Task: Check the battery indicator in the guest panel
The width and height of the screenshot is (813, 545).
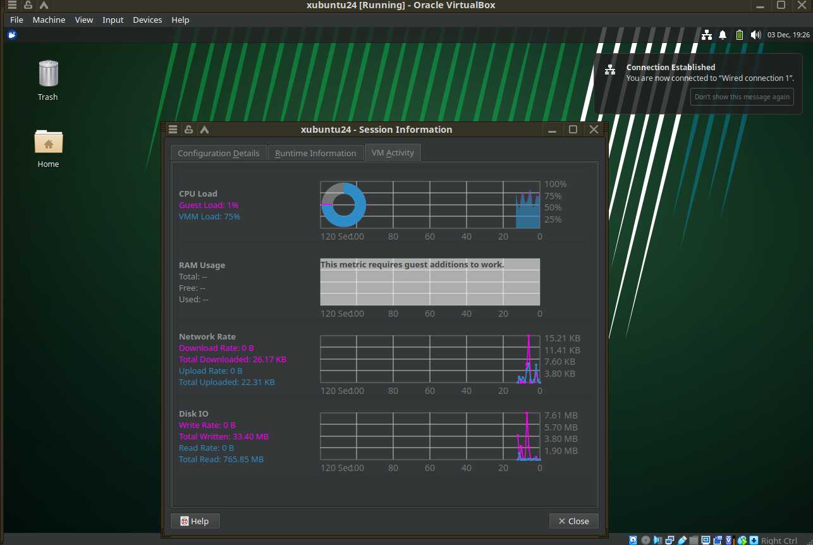Action: [740, 35]
